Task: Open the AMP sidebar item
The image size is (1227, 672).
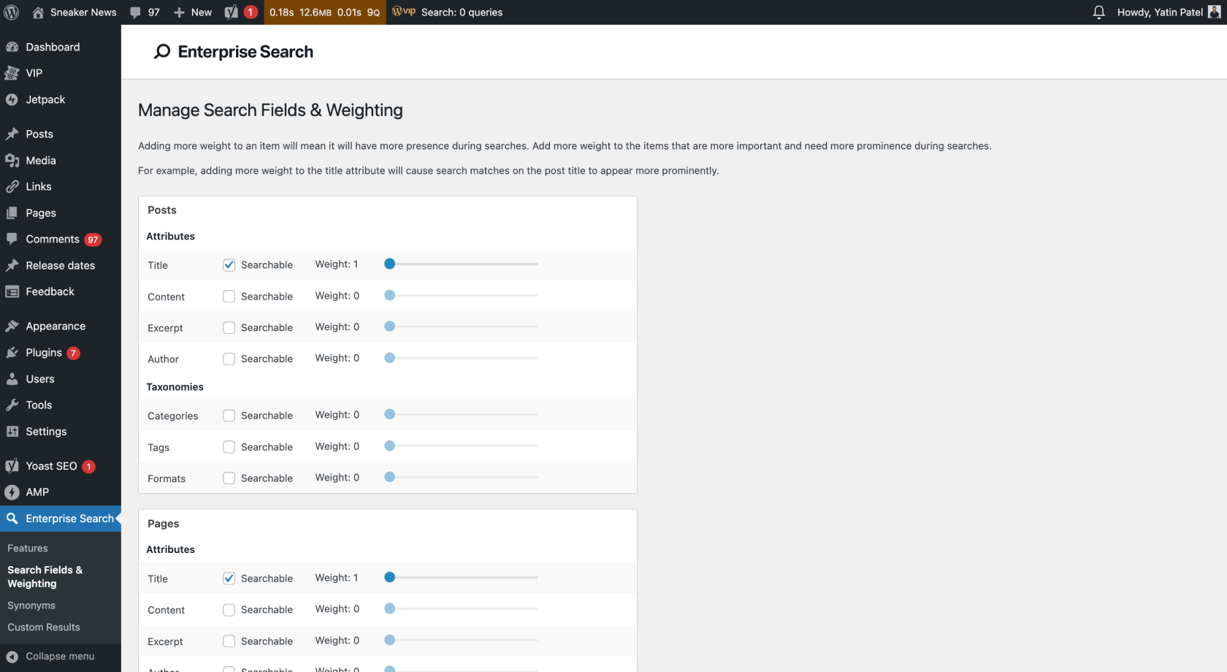Action: (x=37, y=492)
